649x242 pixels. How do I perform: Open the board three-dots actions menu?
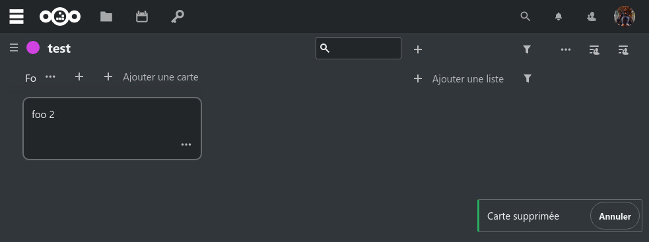[x=566, y=49]
